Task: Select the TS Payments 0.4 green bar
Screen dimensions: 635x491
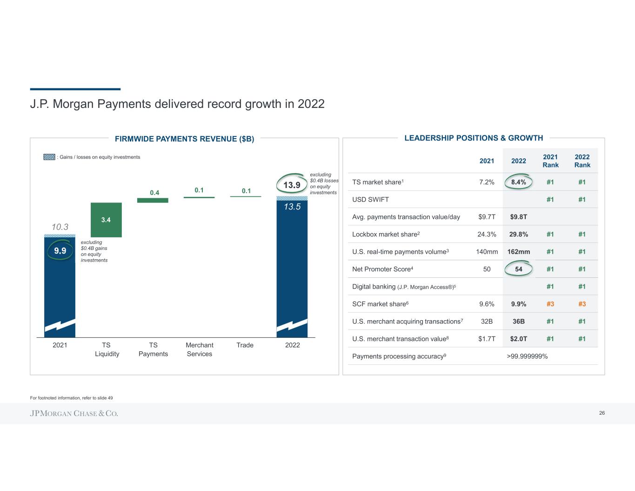Action: [x=153, y=200]
